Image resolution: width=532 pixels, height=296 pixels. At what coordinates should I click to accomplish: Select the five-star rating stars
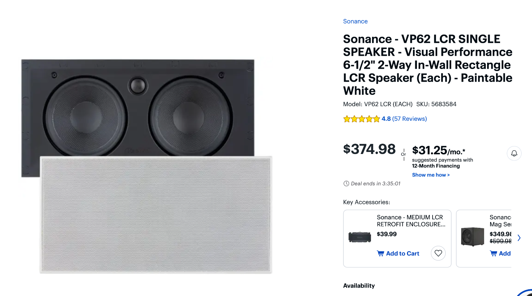pos(361,118)
